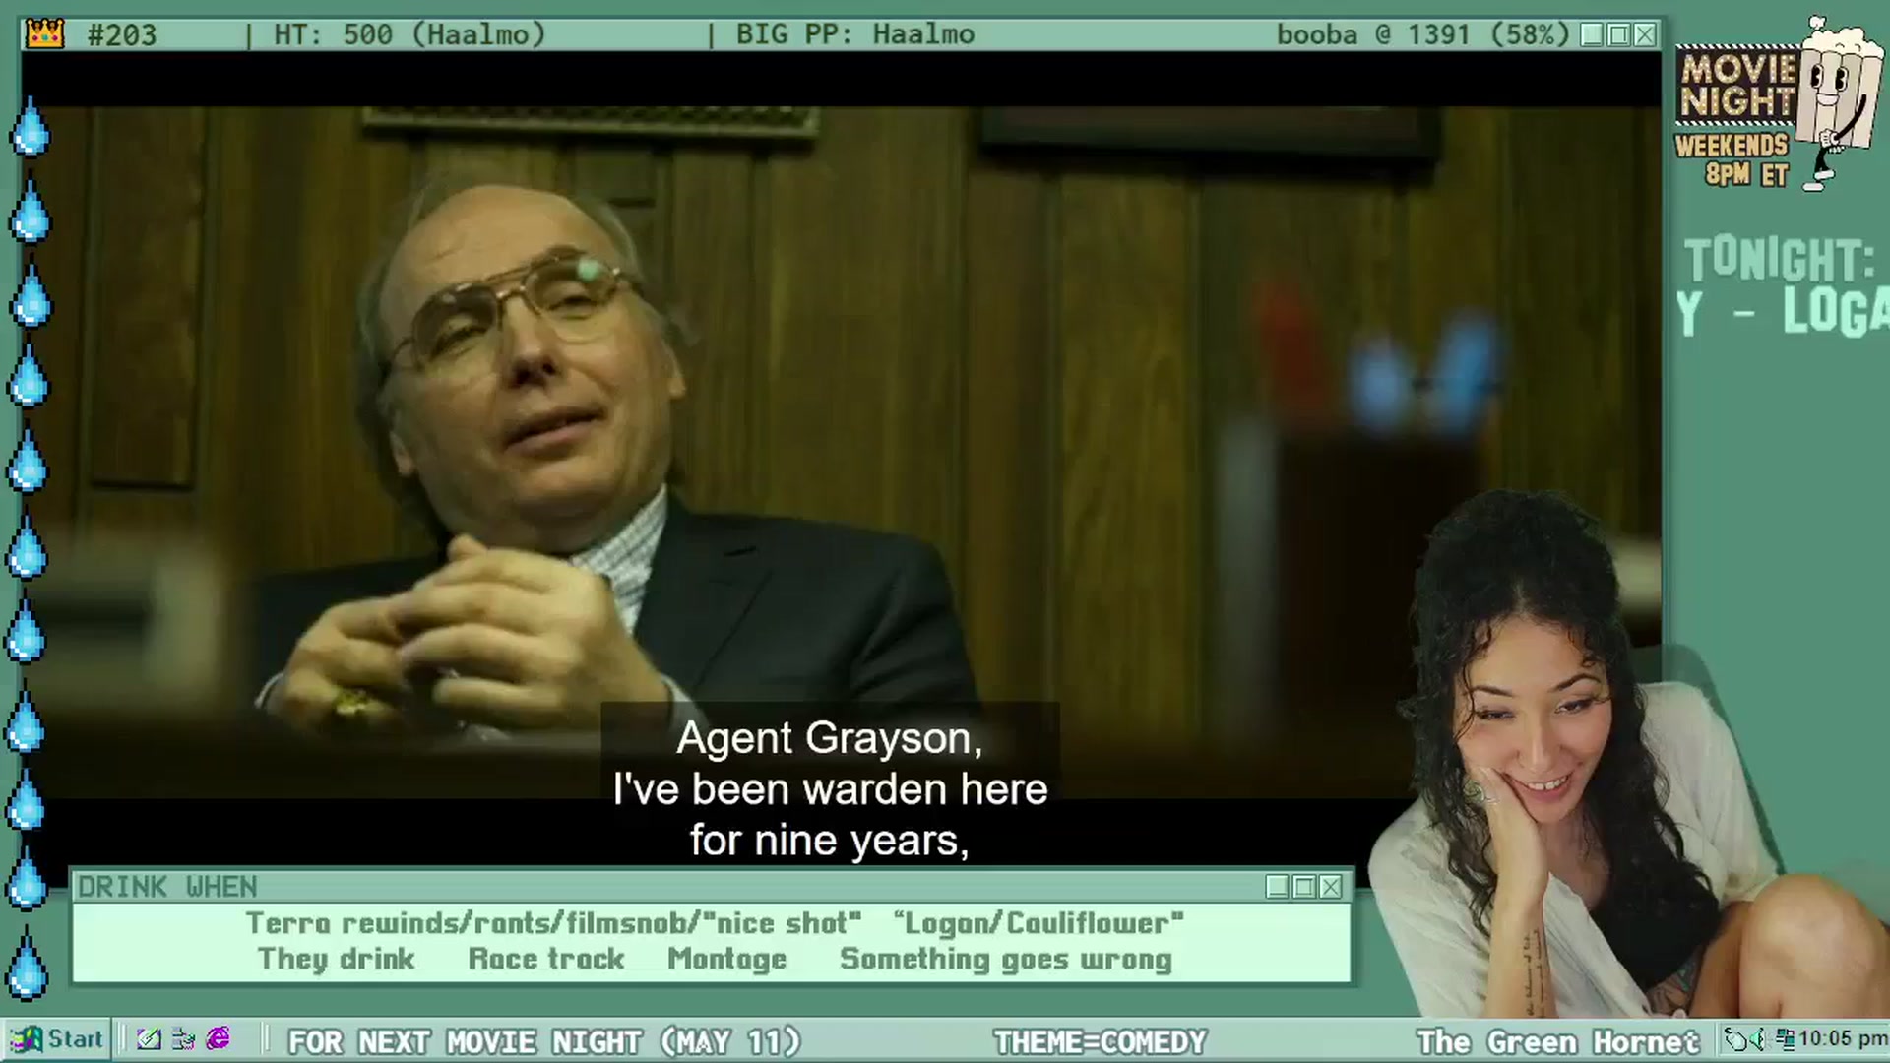The width and height of the screenshot is (1890, 1063).
Task: Click the #203 rank label
Action: pyautogui.click(x=122, y=34)
